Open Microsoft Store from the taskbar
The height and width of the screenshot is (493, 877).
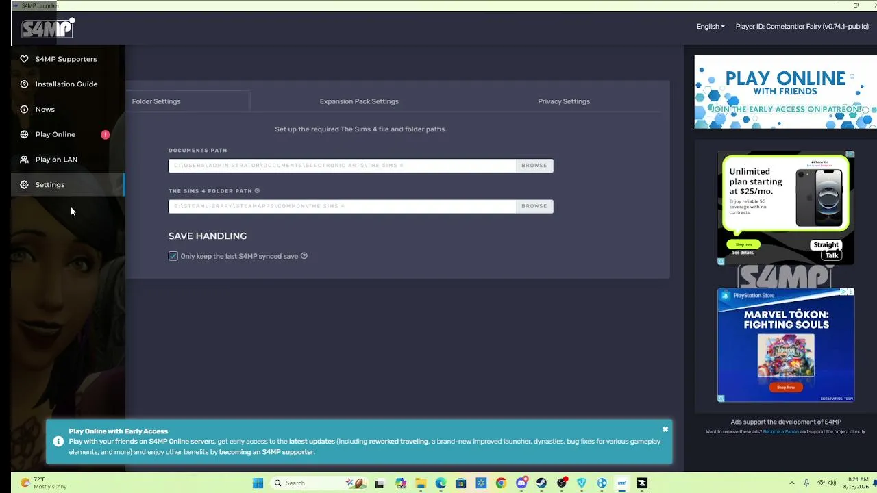pos(460,483)
